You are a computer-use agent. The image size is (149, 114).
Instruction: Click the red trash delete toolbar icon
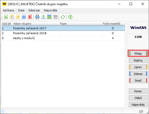30,17
